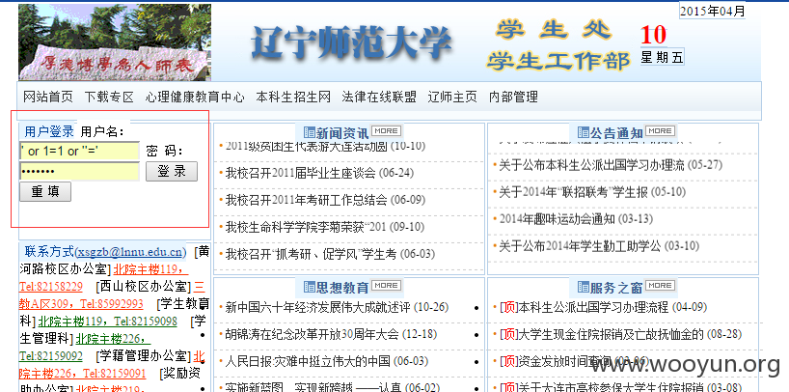Open notice 关于公布2014年学生勤工助学公
789x392 pixels.
(x=580, y=246)
